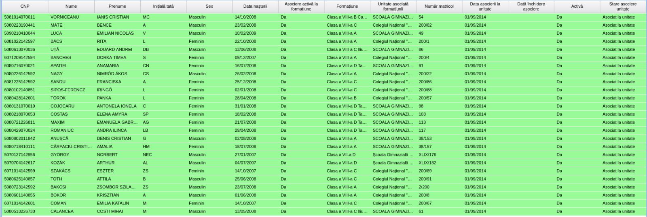This screenshot has width=647, height=217.
Task: Click the first name EMILIA KATALIN
Action: (x=113, y=203)
